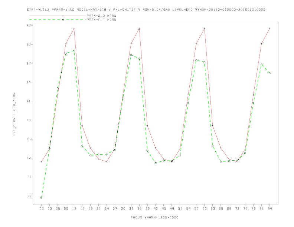Click the green circle data point at hour 15
The width and height of the screenshot is (294, 227).
(x=82, y=145)
